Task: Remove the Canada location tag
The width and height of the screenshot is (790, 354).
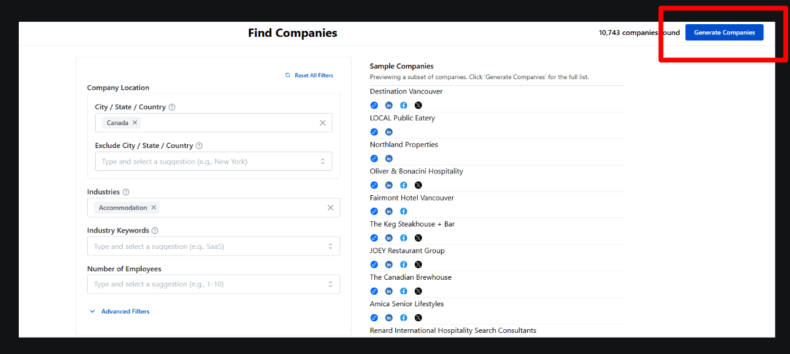Action: (x=135, y=123)
